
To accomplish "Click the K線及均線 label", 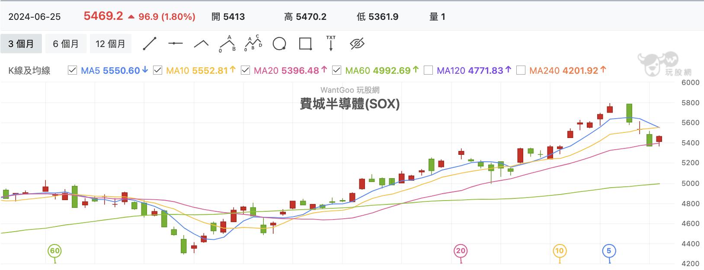I will click(x=29, y=71).
